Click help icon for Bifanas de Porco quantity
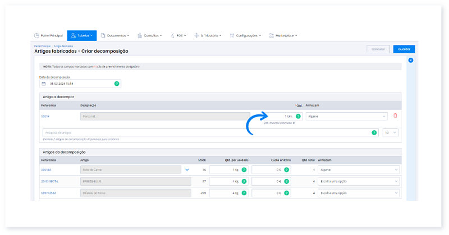 click(x=244, y=193)
